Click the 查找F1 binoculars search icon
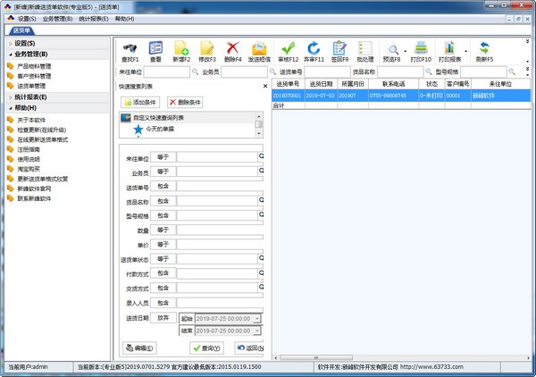 [x=130, y=47]
